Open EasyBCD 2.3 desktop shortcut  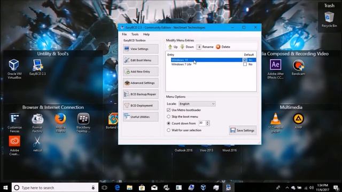point(37,67)
